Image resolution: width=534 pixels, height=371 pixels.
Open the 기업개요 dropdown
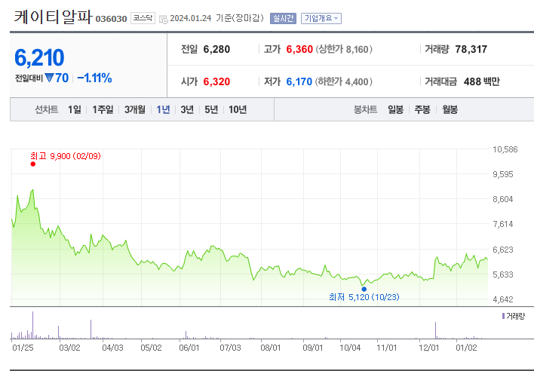coord(321,18)
